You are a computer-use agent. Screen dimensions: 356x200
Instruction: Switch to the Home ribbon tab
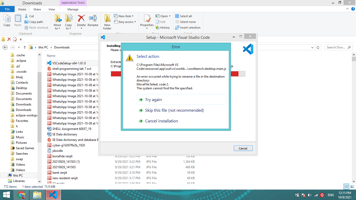pos(22,9)
